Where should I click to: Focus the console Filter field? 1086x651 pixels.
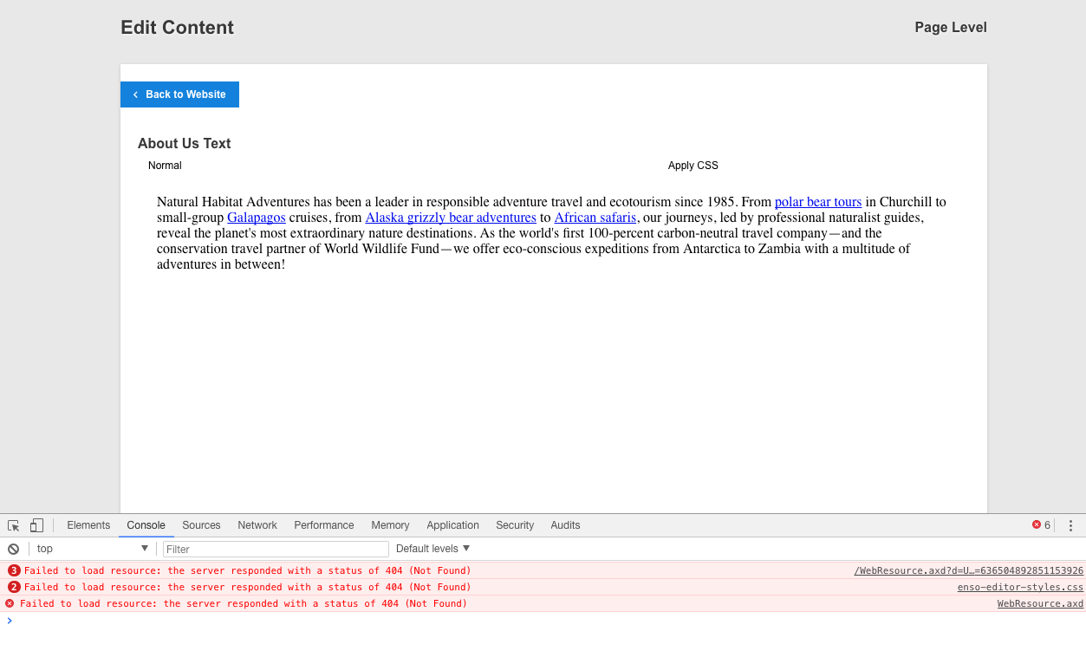tap(276, 549)
